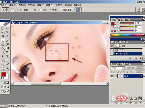
Task: Open the 滤镜(T) menu
Action: pos(50,5)
